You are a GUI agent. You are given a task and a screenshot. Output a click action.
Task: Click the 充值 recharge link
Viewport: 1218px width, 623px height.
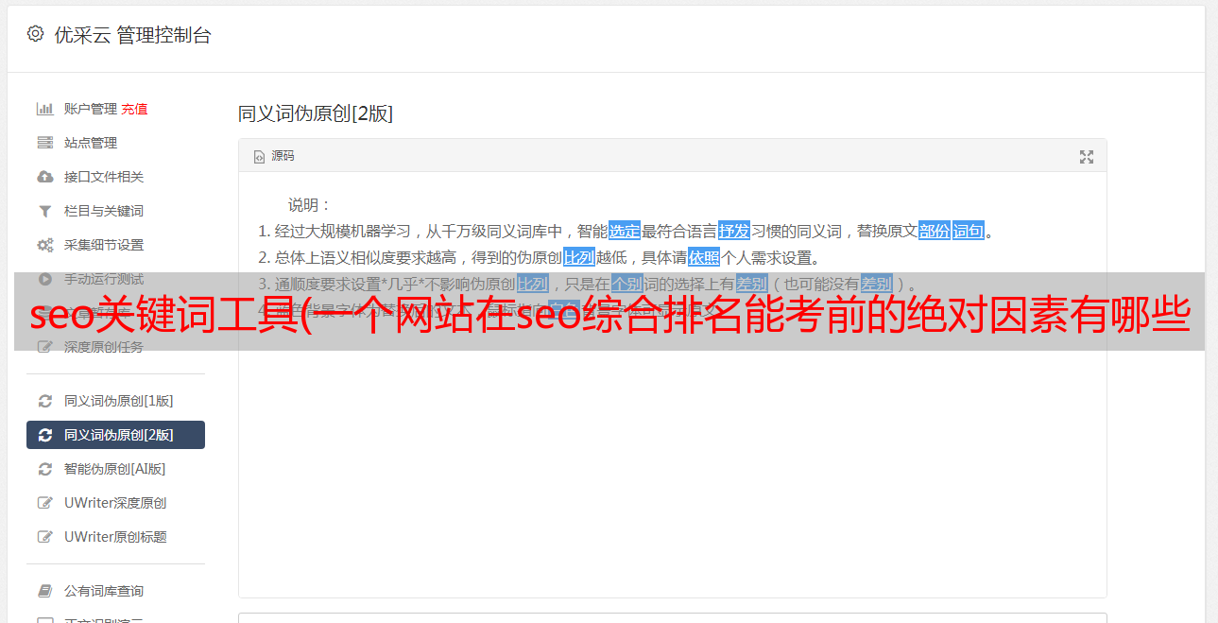pos(134,109)
